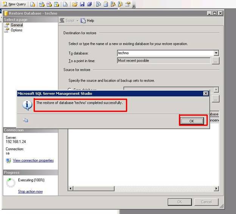
Task: Click the Executing (100%) status text
Action: pos(31,180)
